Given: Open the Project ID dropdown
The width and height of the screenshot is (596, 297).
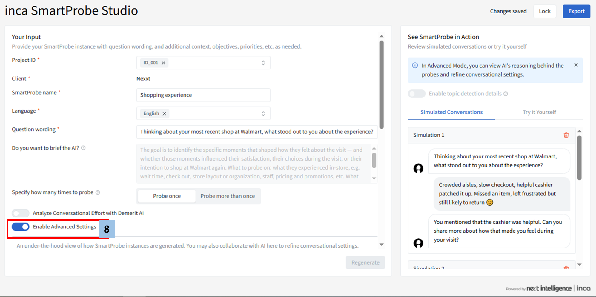Looking at the screenshot, I should click(x=263, y=63).
